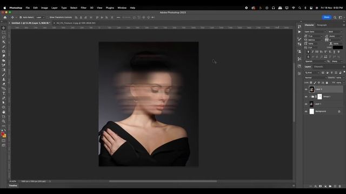Screen dimensions: 346x194
Task: Open the language dropdown in Character panel
Action: coord(315,61)
